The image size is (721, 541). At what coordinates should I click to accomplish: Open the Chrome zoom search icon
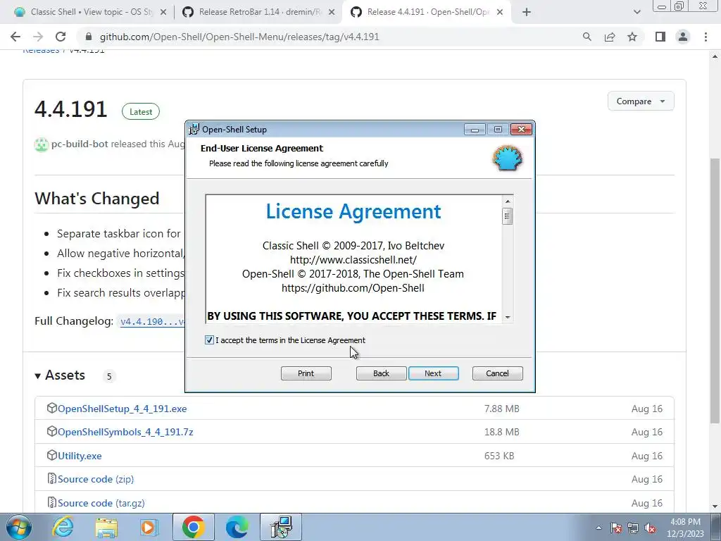pos(587,37)
